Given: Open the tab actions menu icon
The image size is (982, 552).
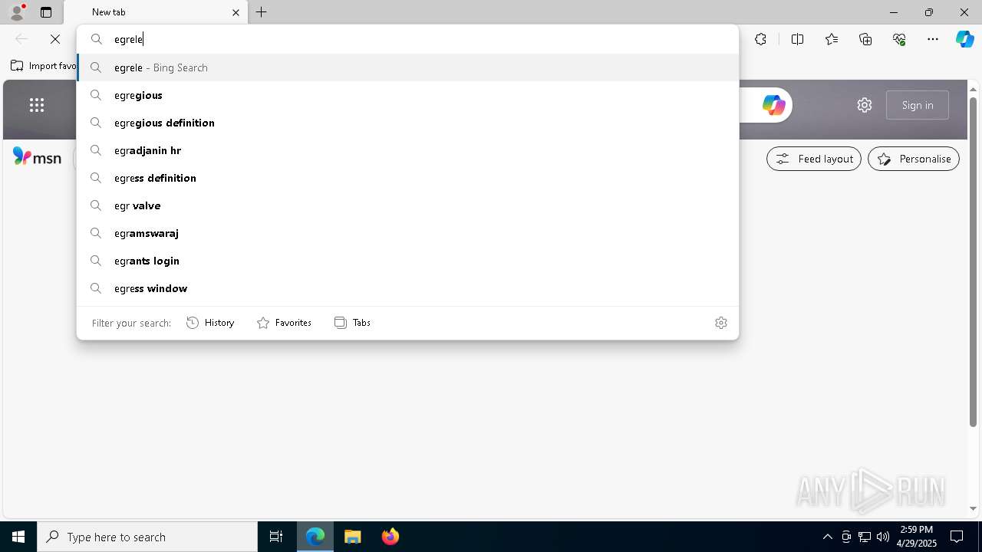Looking at the screenshot, I should tap(46, 12).
